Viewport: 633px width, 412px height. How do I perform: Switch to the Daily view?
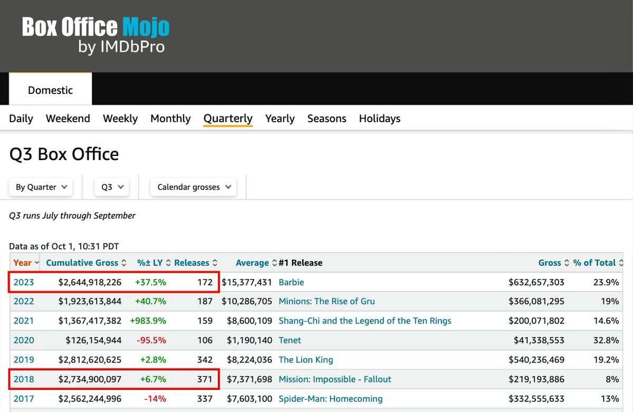[21, 119]
